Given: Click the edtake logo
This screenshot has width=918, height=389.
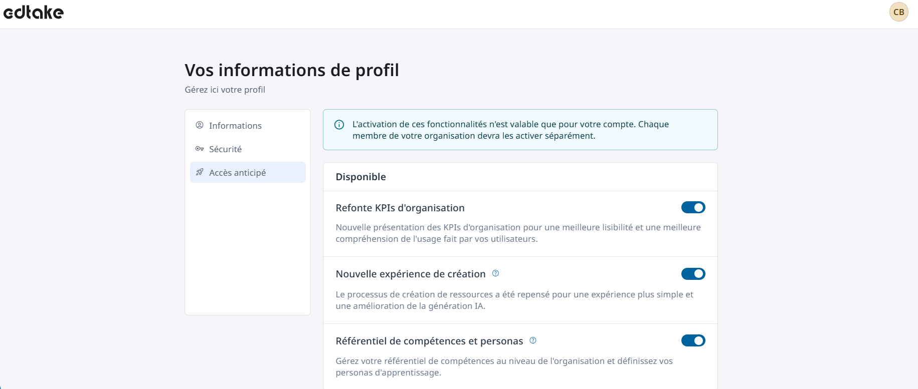Looking at the screenshot, I should point(34,13).
